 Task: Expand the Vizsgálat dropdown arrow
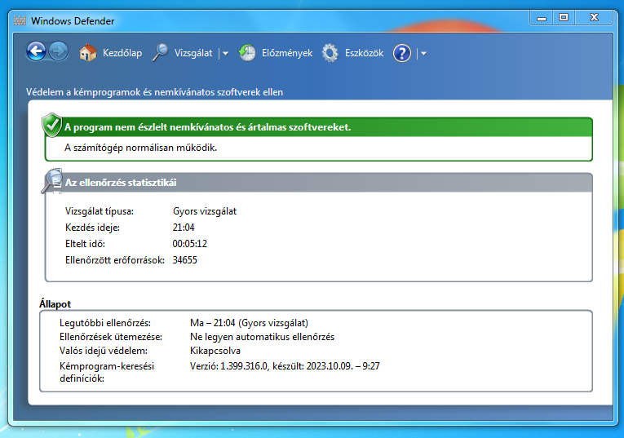click(x=225, y=53)
